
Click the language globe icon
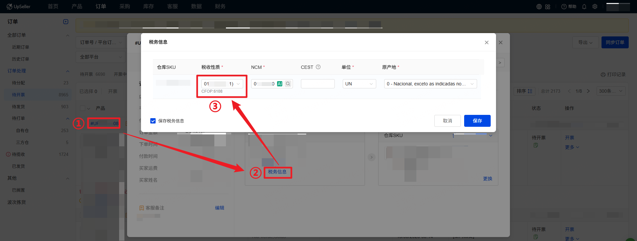[x=539, y=7]
